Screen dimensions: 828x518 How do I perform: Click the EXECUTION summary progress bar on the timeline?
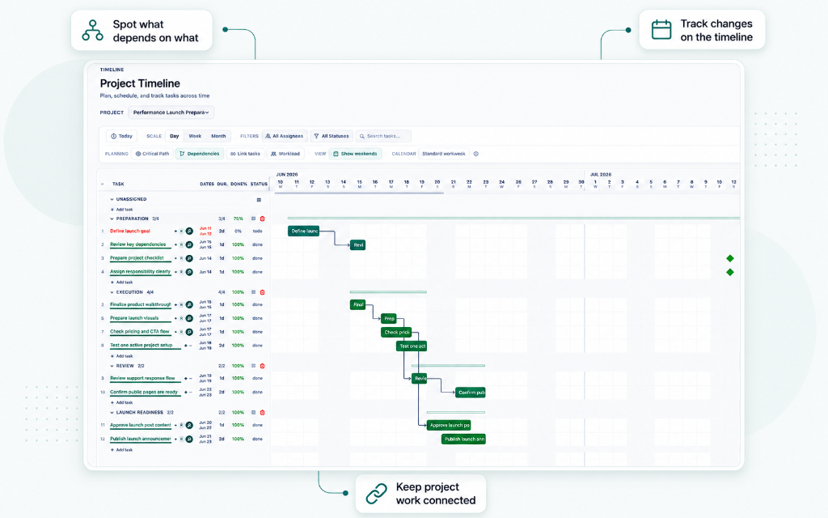click(x=388, y=291)
